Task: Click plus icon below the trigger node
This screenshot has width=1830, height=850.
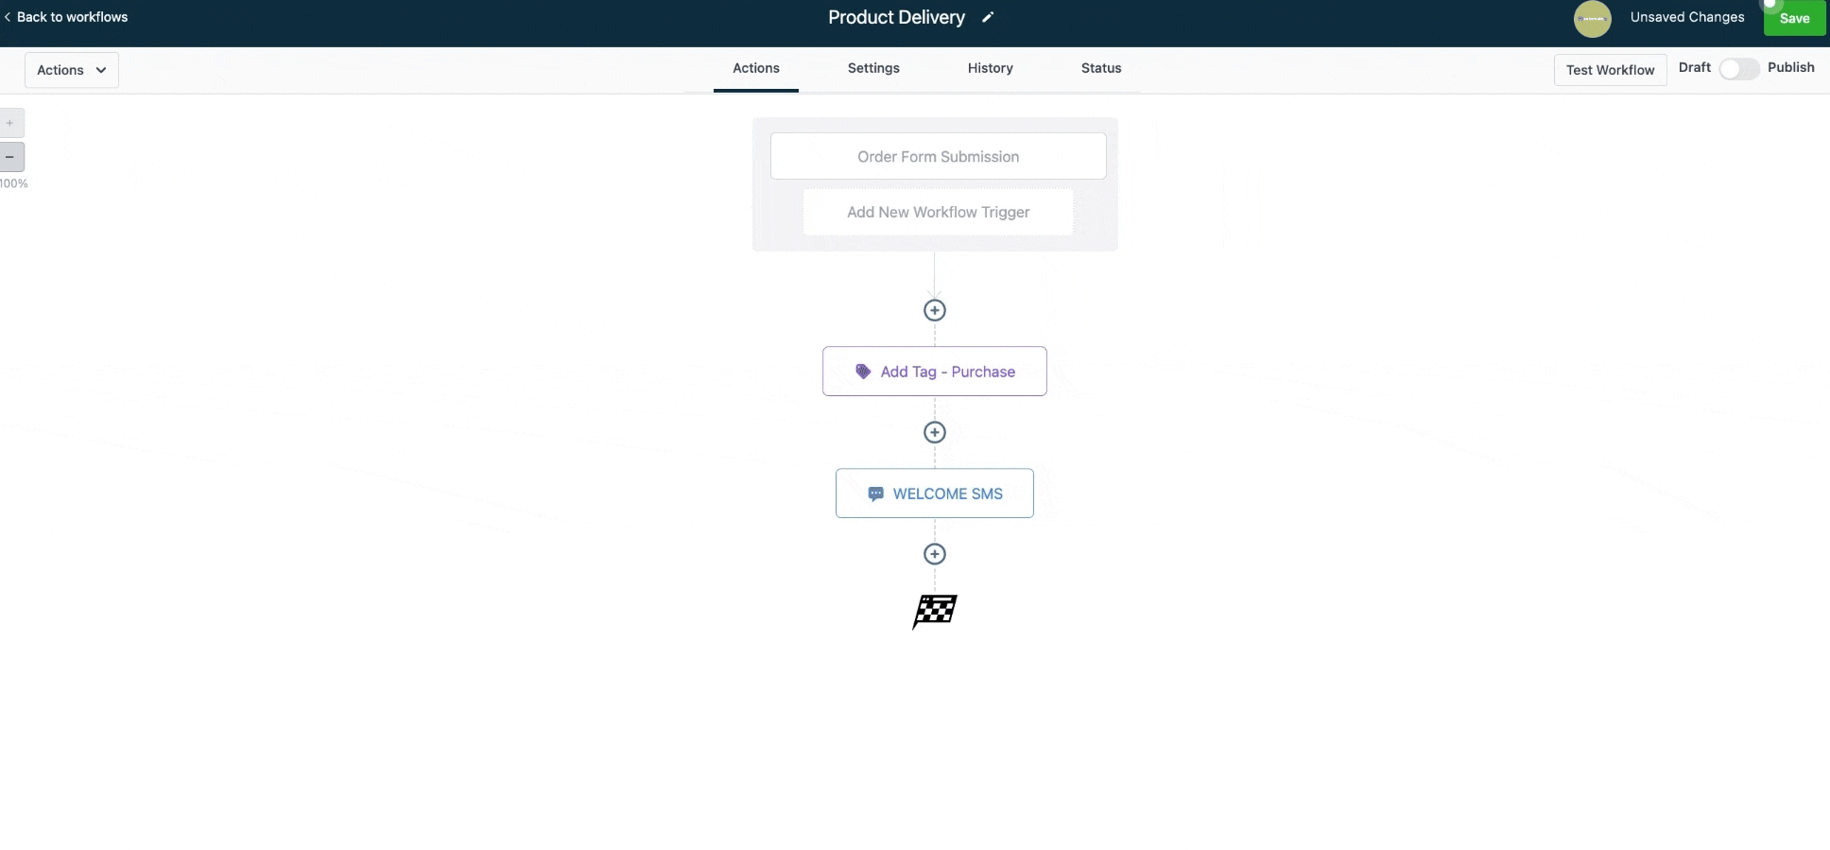Action: (x=934, y=309)
